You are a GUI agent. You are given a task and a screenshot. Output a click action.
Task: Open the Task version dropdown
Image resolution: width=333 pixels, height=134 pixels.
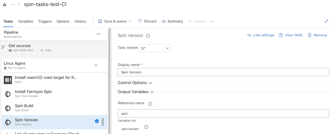click(155, 48)
